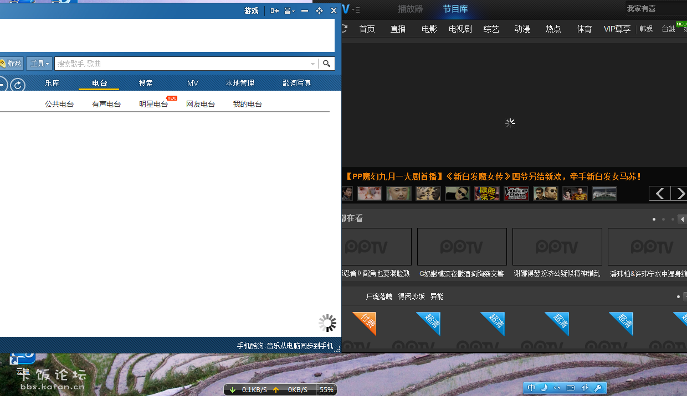Open the 歌词写真 tab
The height and width of the screenshot is (396, 687).
[x=297, y=83]
